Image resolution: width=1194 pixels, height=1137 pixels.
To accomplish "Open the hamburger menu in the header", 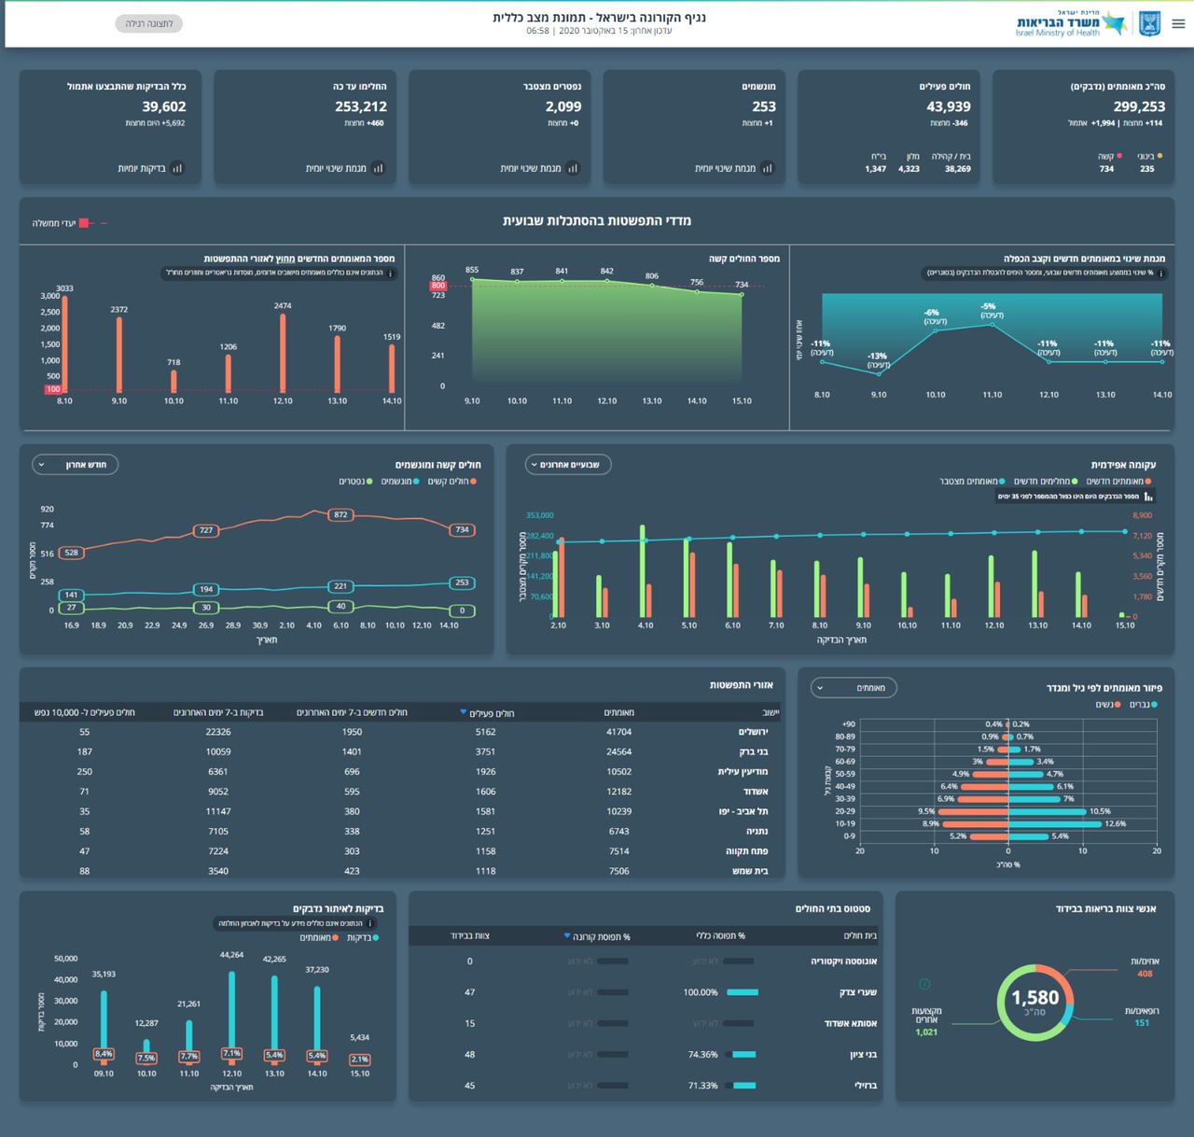I will click(1178, 24).
